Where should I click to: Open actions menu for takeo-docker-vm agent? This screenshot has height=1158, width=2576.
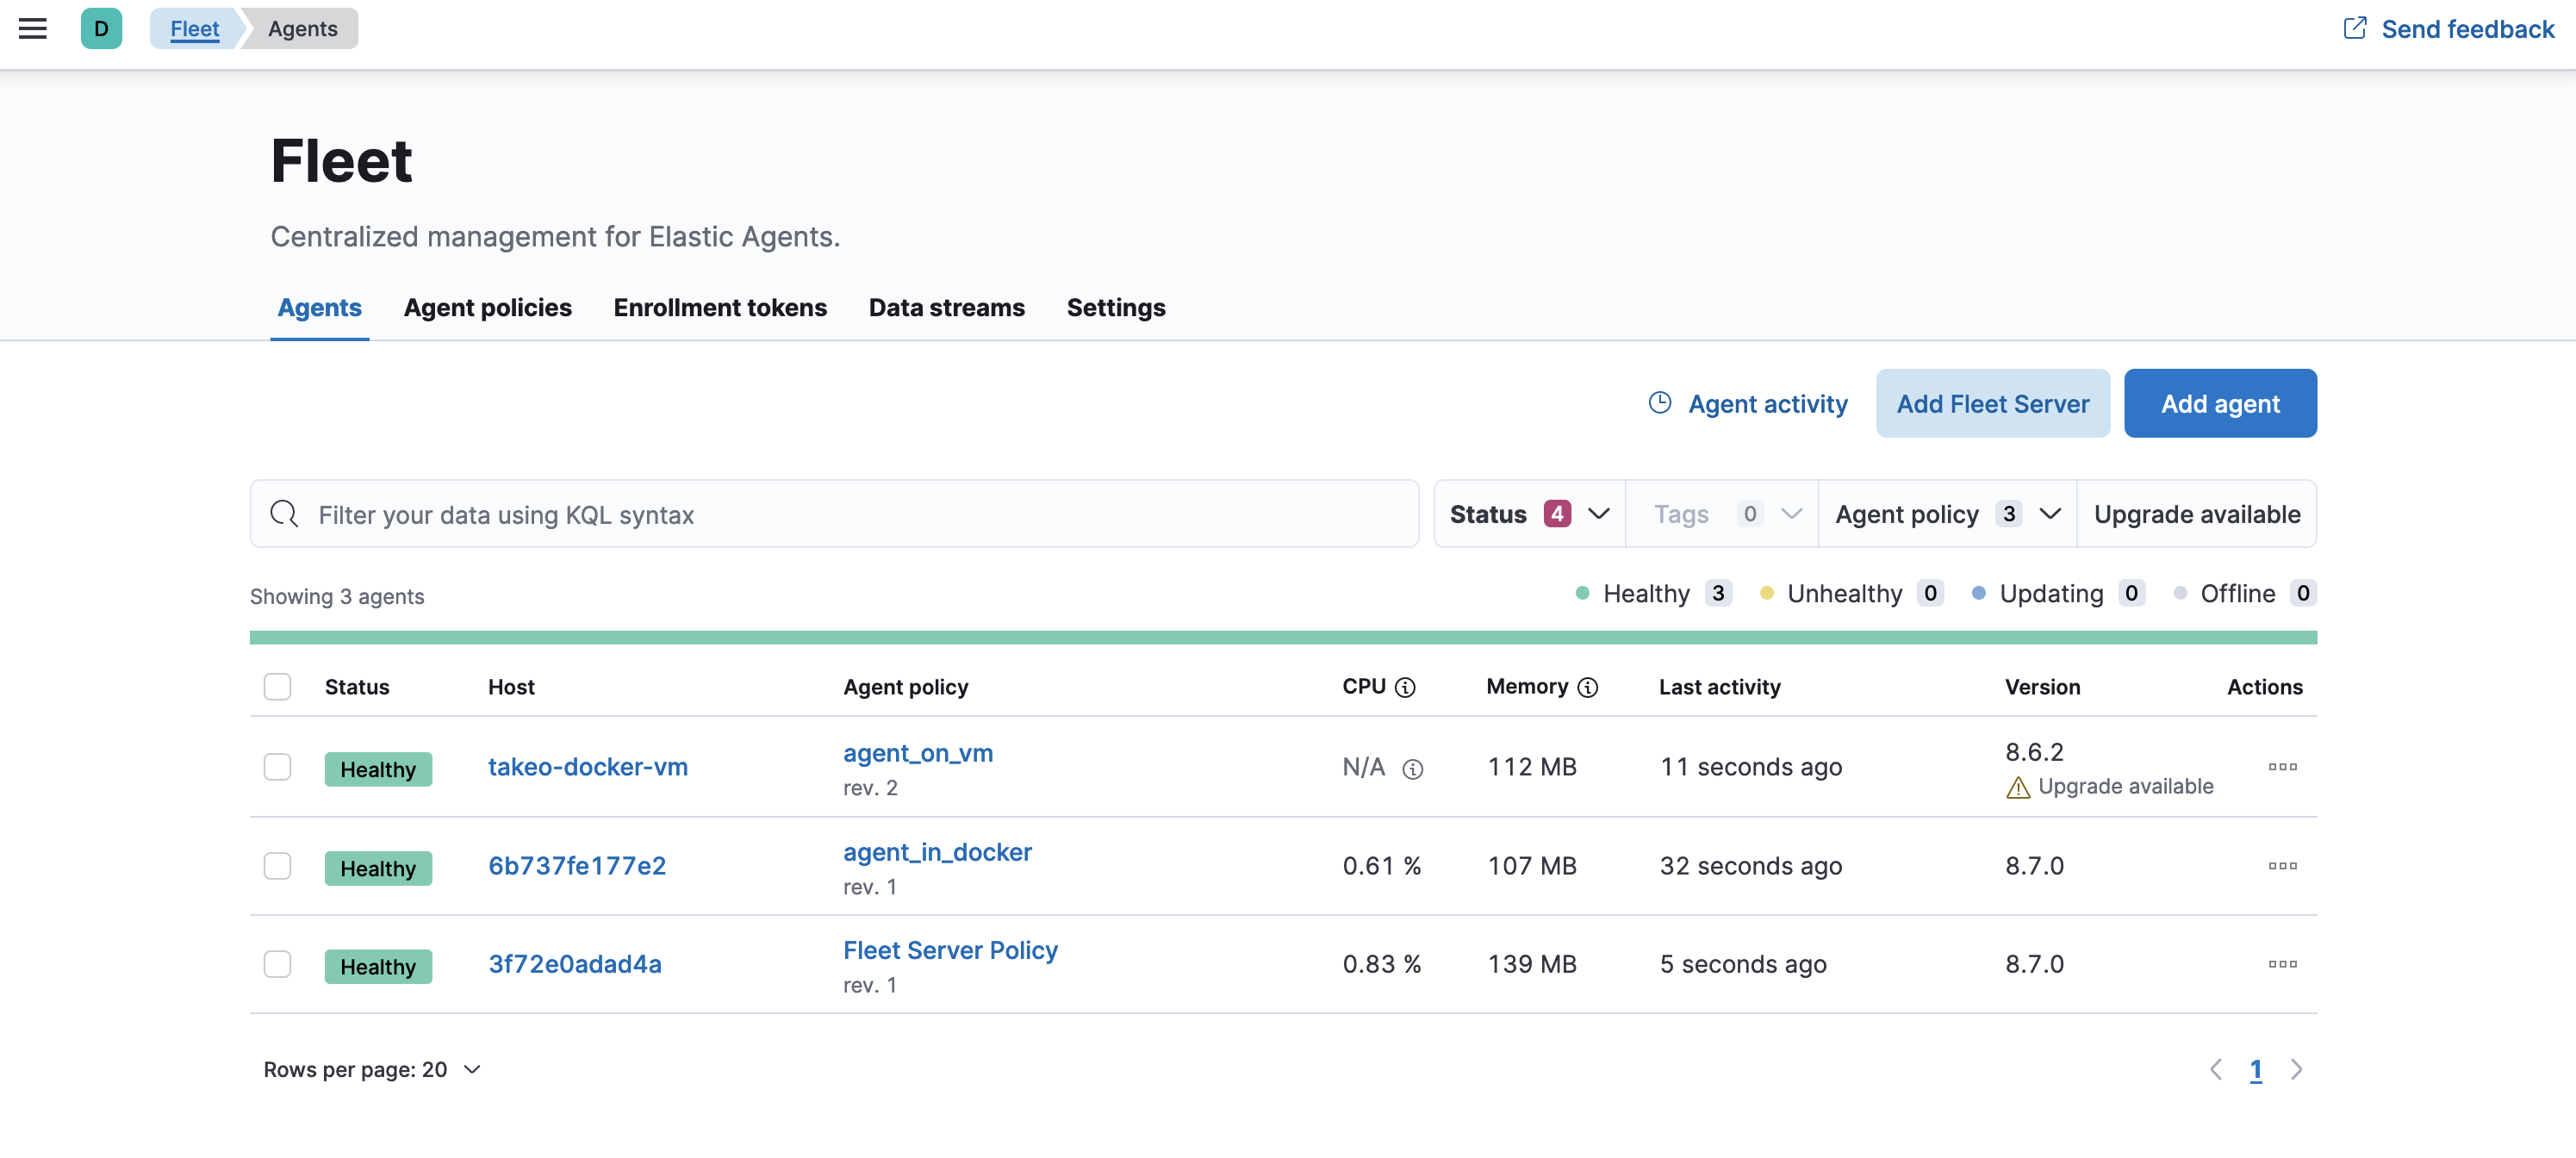pyautogui.click(x=2282, y=766)
